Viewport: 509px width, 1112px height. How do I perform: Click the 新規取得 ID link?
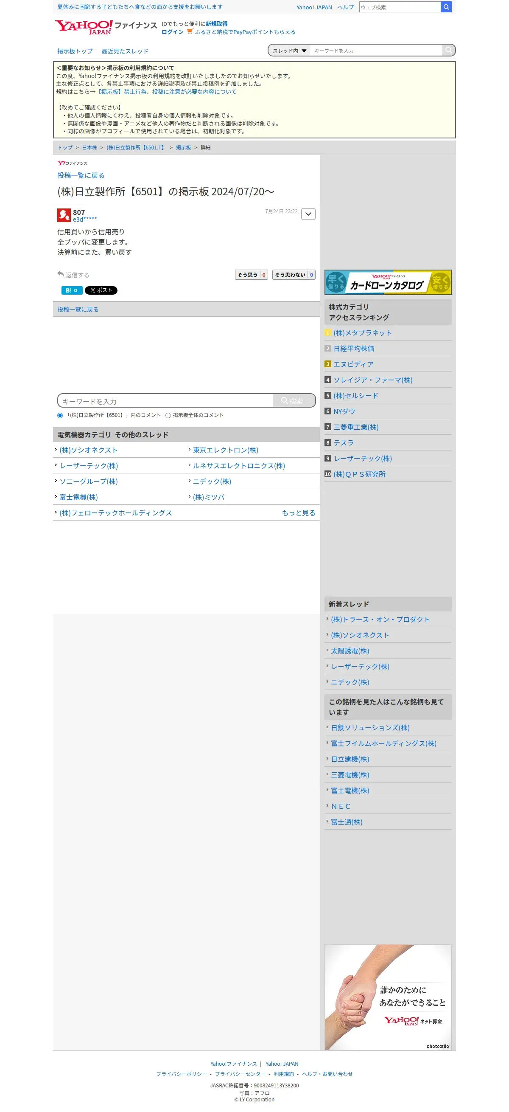(x=217, y=24)
